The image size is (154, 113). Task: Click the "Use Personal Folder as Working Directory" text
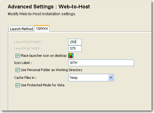pyautogui.click(x=51, y=70)
